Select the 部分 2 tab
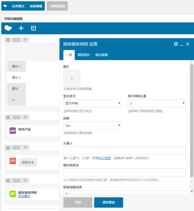Viewport: 194px width, 211px height. [17, 77]
